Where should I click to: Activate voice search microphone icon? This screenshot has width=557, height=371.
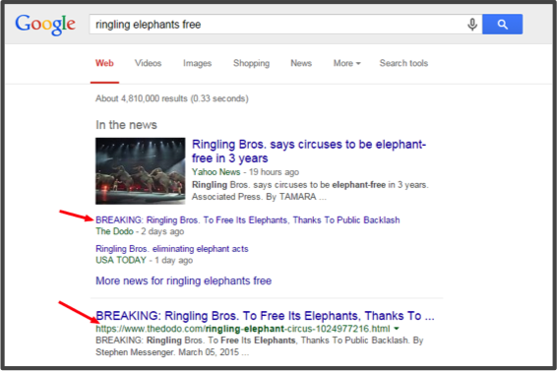point(472,25)
